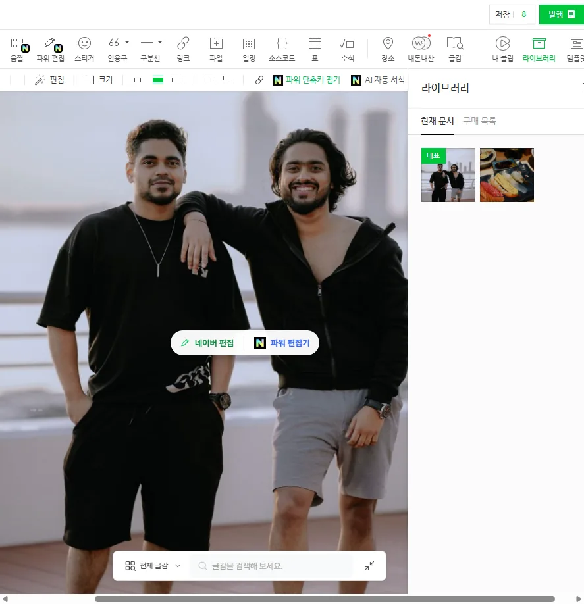The height and width of the screenshot is (604, 584).
Task: Open the 크기 image size option
Action: click(x=98, y=80)
